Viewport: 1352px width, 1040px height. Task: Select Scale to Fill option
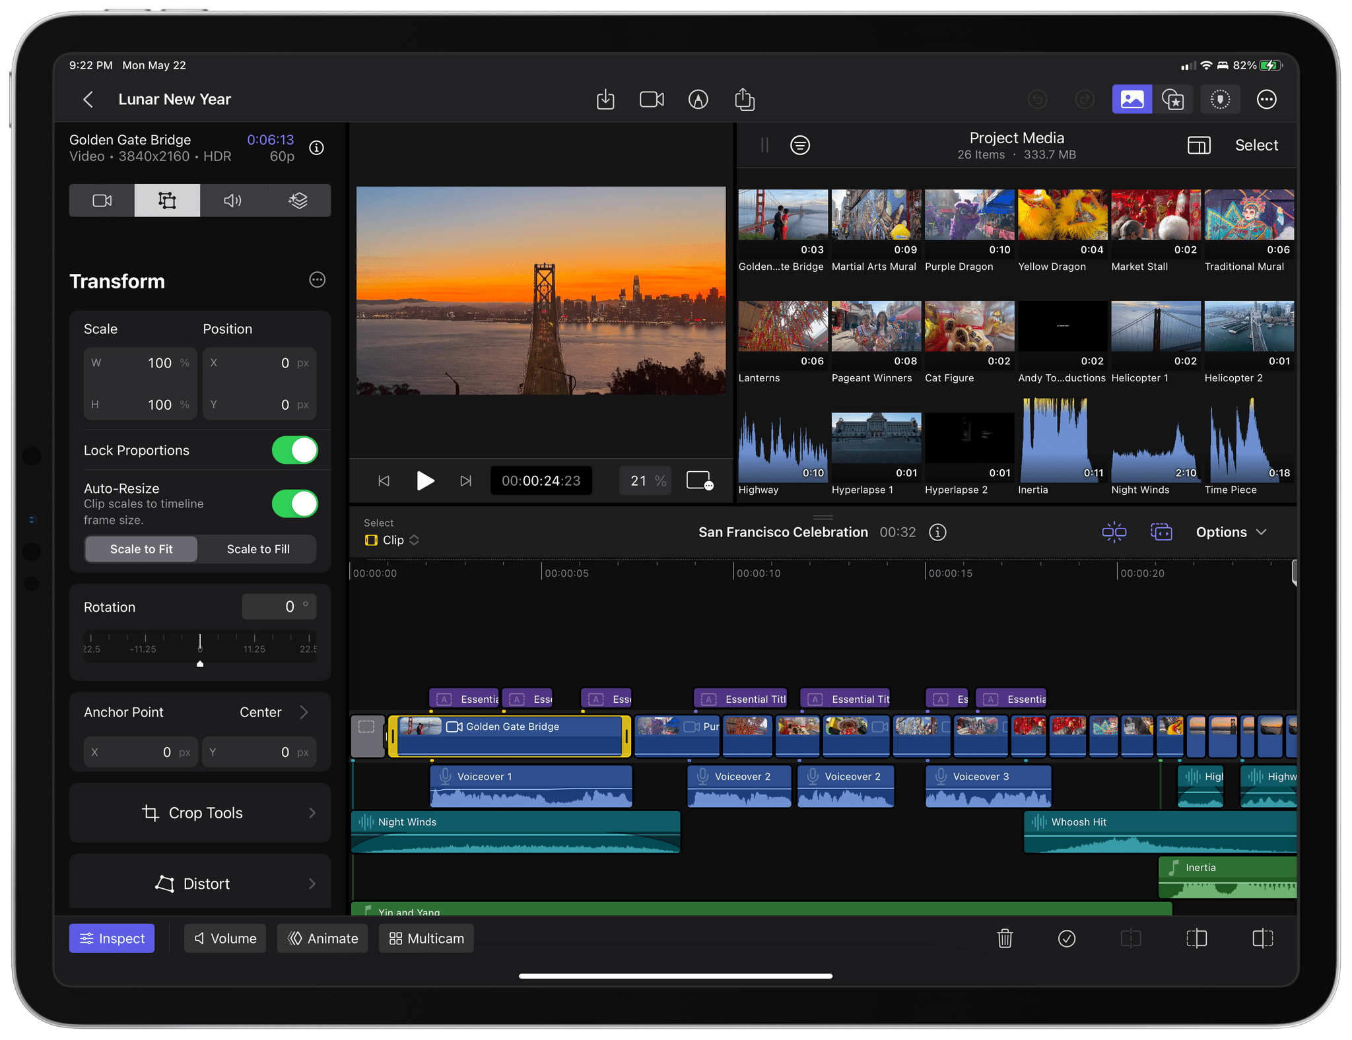click(258, 549)
